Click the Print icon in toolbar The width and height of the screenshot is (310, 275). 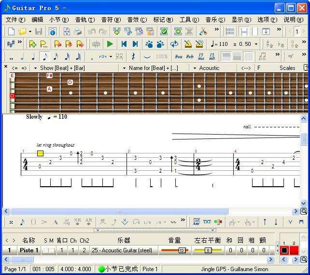click(x=78, y=31)
